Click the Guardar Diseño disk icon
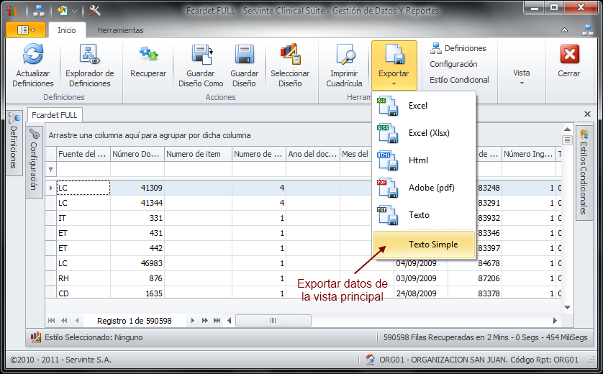Screen dimensions: 603x374 [x=245, y=55]
